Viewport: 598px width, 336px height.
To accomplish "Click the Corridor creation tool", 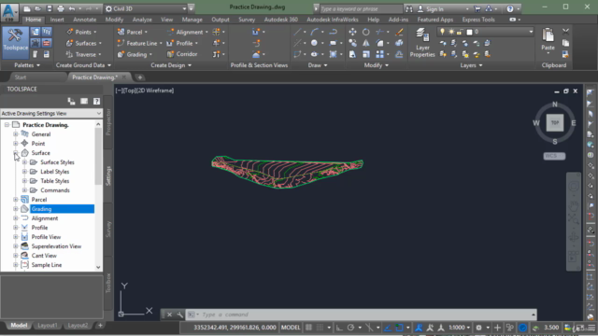I will 182,54.
